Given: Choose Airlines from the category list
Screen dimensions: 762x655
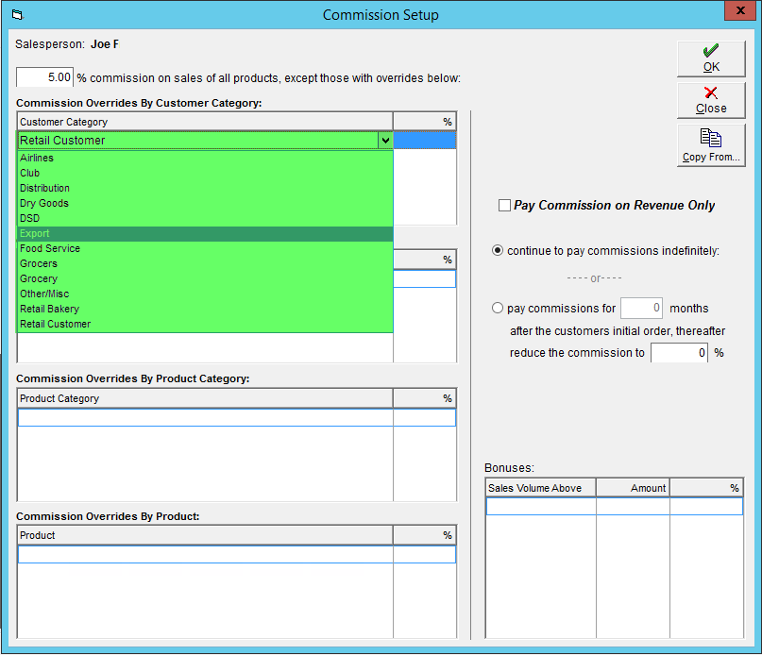Looking at the screenshot, I should (x=205, y=158).
